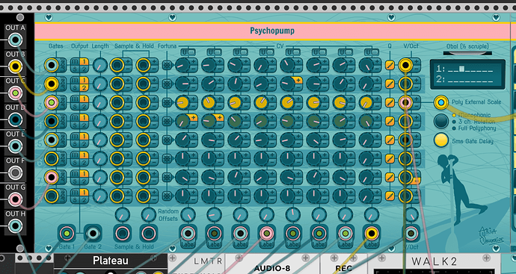Select the row 7 Gates input jack
Image resolution: width=516 pixels, height=274 pixels.
point(52,177)
